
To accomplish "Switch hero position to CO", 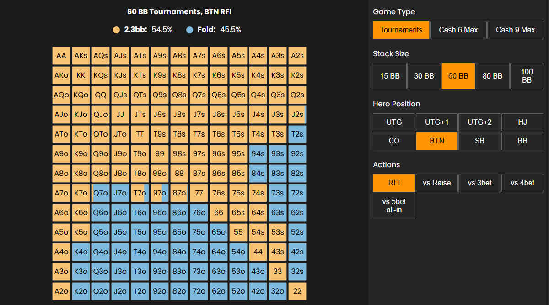I will point(394,141).
